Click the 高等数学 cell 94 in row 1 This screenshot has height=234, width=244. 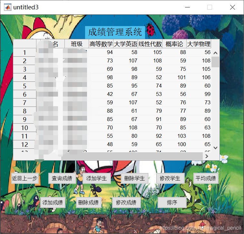click(101, 52)
